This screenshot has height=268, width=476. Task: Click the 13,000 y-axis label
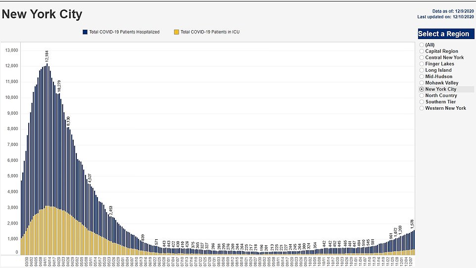11,50
